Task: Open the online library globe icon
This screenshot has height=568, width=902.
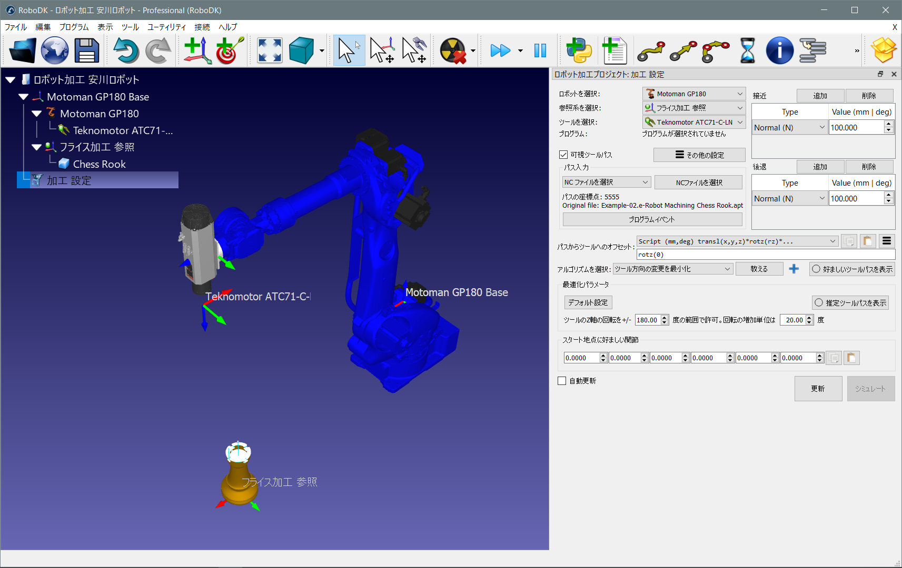Action: pyautogui.click(x=55, y=50)
